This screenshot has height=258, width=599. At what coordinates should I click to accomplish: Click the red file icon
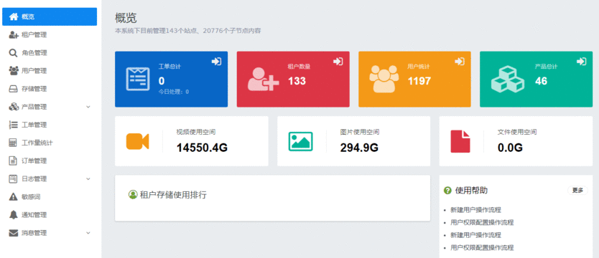click(x=460, y=141)
